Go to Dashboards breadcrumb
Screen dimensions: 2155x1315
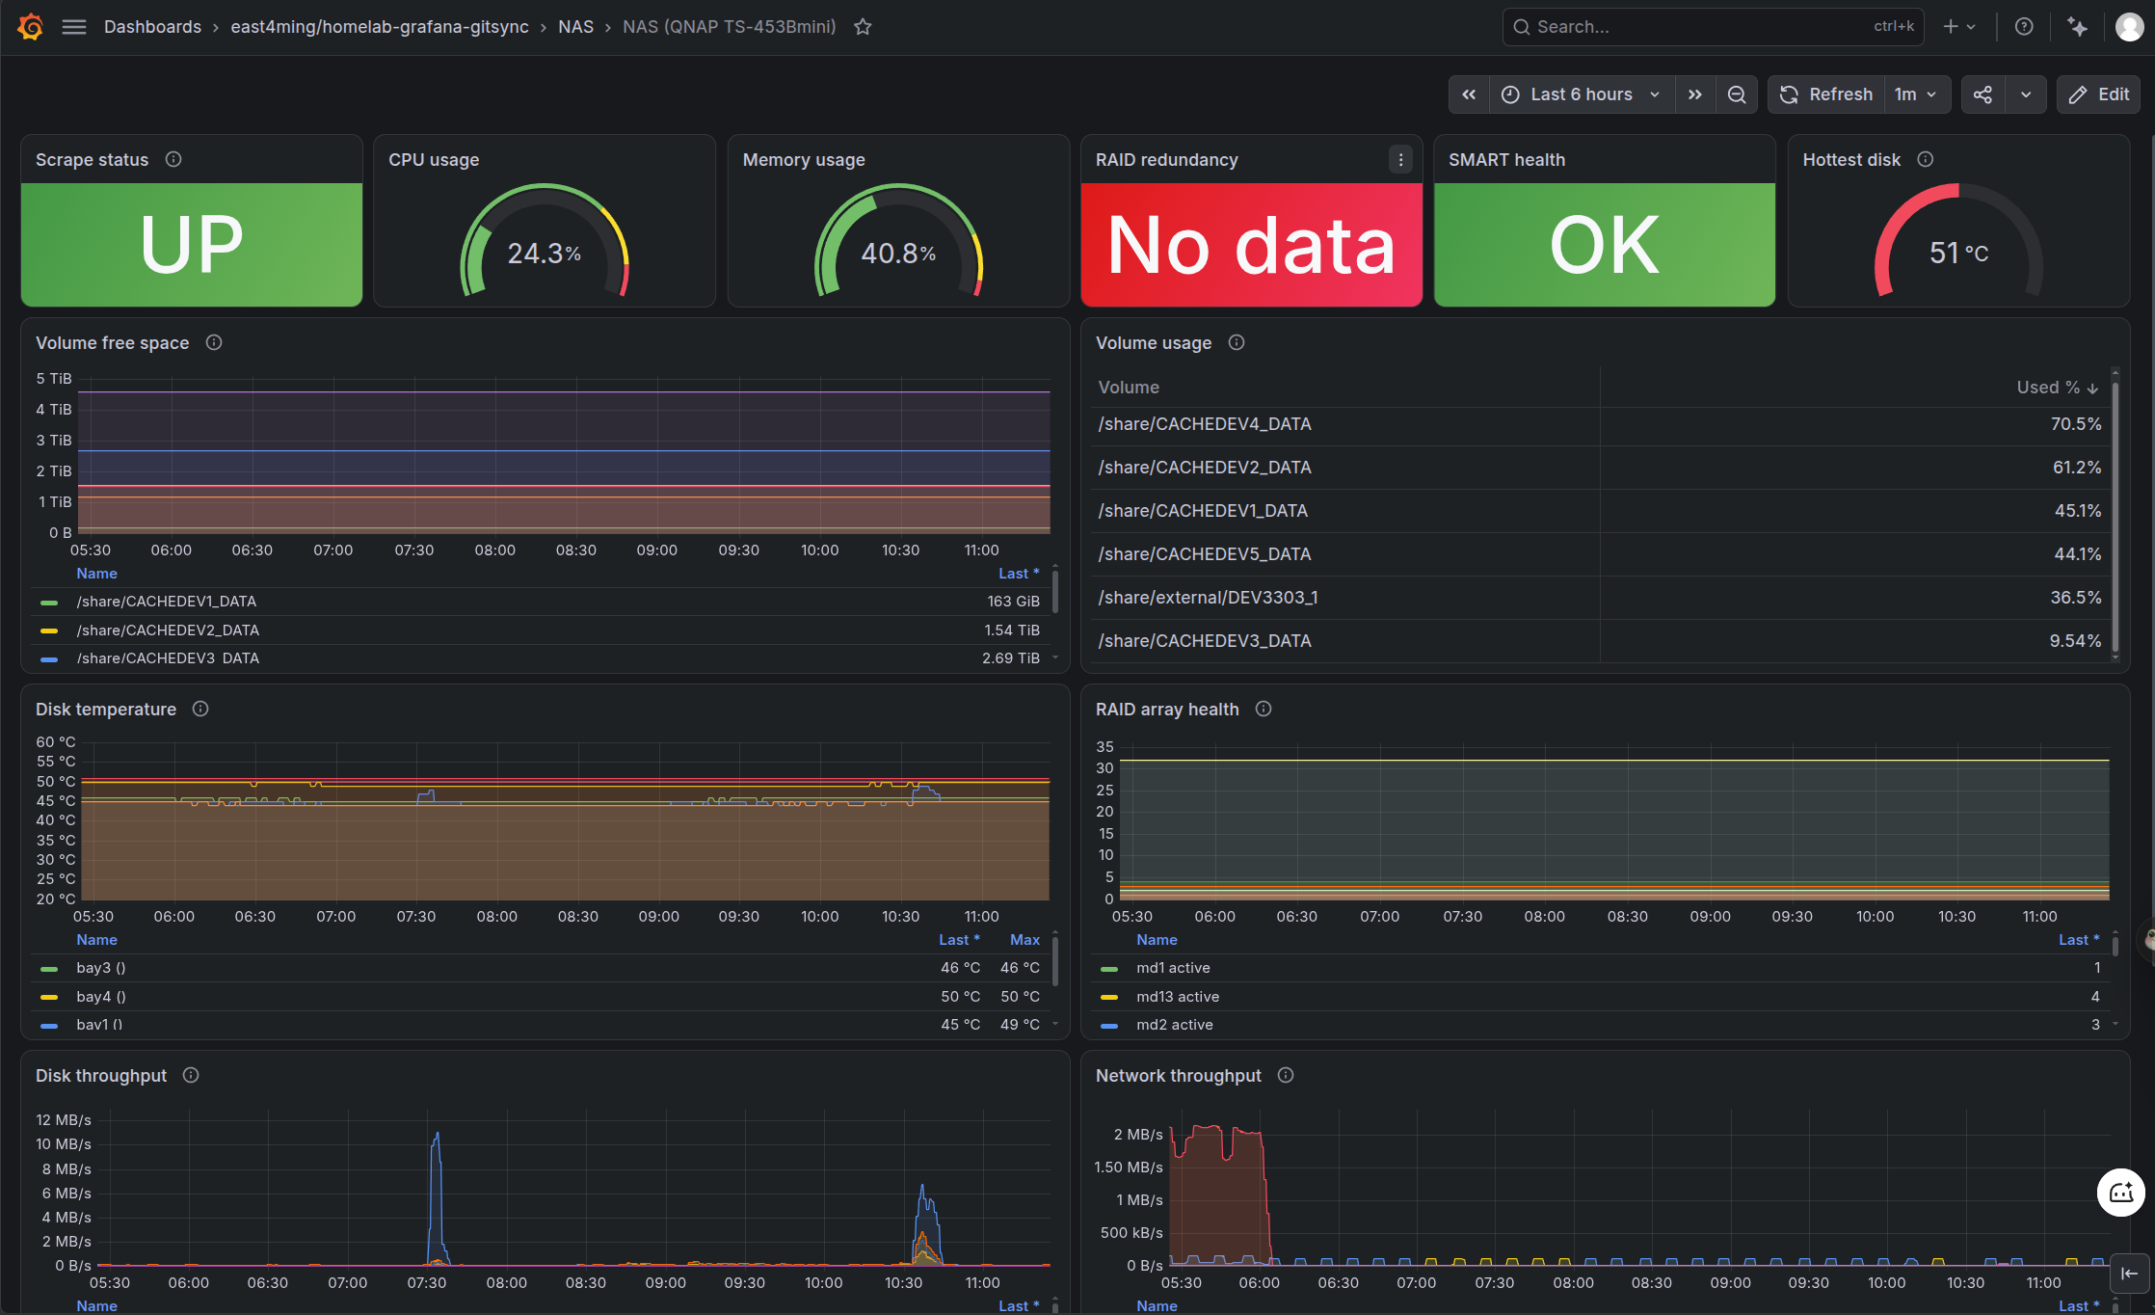click(x=152, y=27)
